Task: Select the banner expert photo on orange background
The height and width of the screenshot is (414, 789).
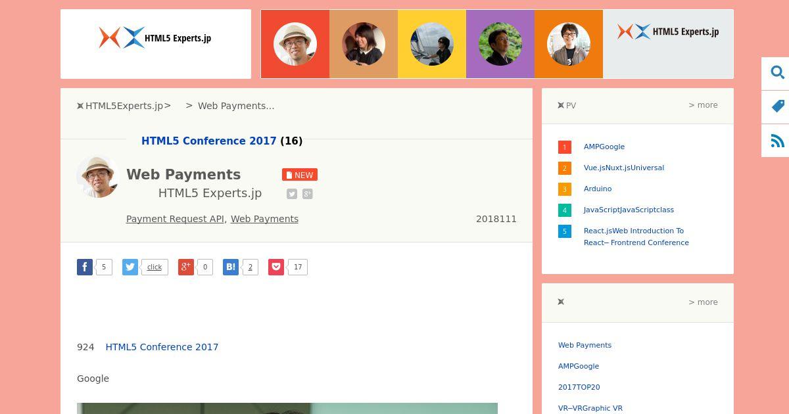Action: [x=569, y=44]
